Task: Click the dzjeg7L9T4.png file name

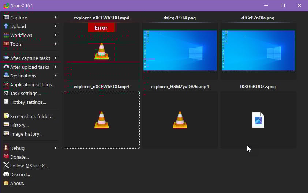Action: pos(180,18)
